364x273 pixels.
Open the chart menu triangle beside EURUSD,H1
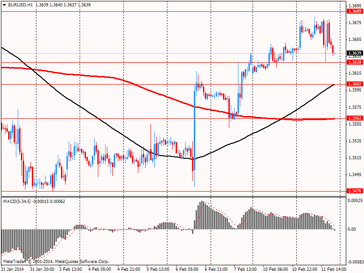click(x=5, y=5)
